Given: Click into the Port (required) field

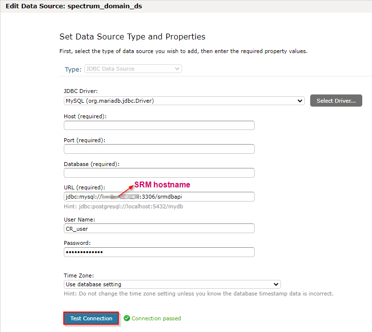Looking at the screenshot, I should point(159,149).
